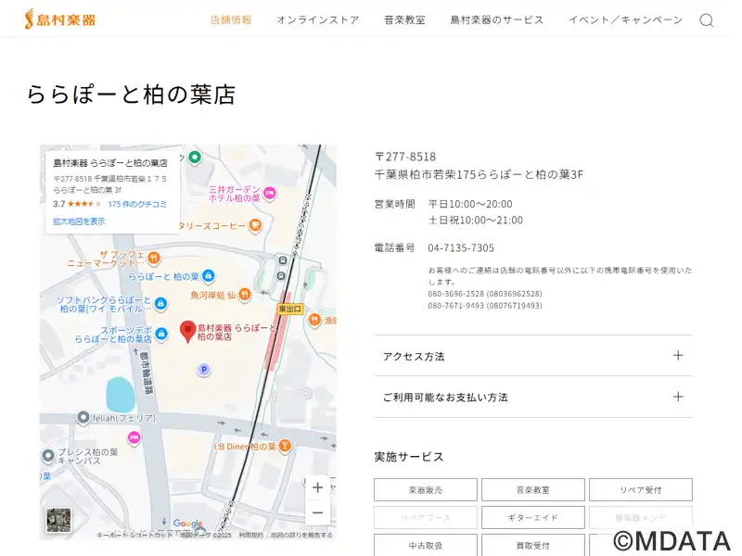This screenshot has height=556, width=742.
Task: Click the 拡大地図を表示 link
Action: [79, 221]
